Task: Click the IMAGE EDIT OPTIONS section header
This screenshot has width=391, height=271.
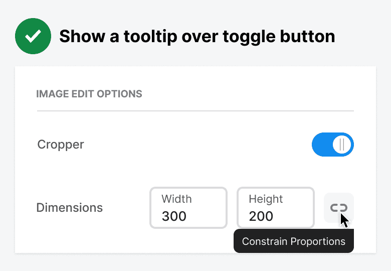Action: click(89, 94)
